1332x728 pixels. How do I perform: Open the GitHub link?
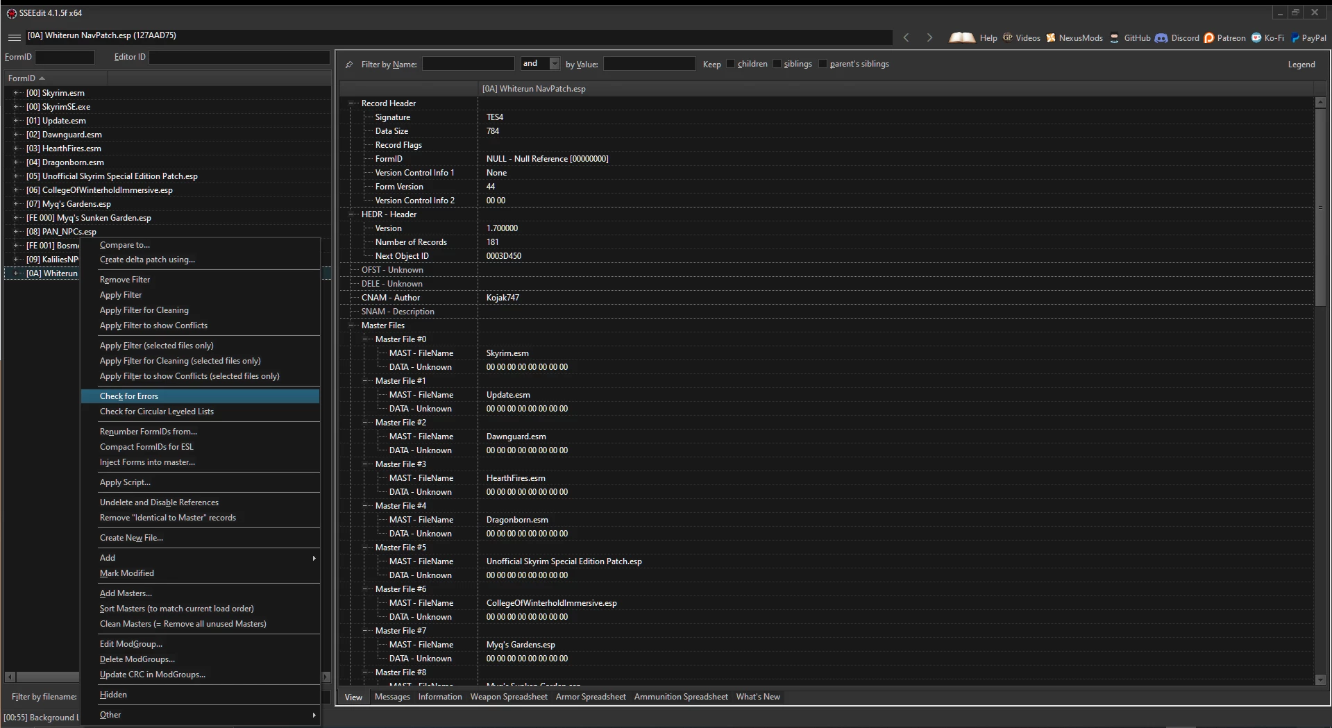1130,37
